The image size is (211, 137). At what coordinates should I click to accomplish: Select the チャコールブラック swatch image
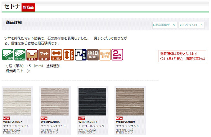(92, 102)
